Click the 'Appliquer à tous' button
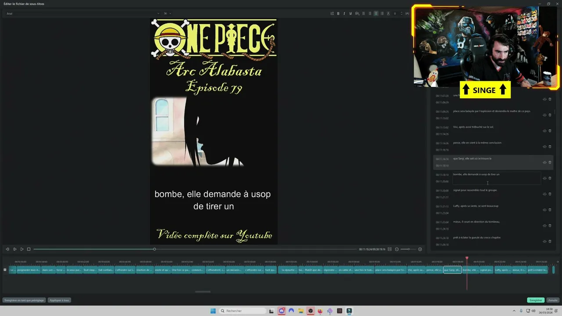Screen dimensions: 562x316 tap(59, 300)
